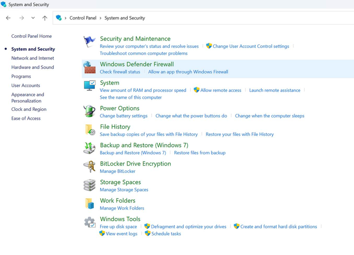Click Save backup copies with File History
The image size is (354, 255).
[x=149, y=134]
